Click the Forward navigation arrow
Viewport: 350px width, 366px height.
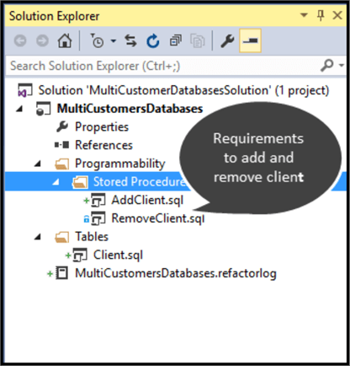[42, 41]
